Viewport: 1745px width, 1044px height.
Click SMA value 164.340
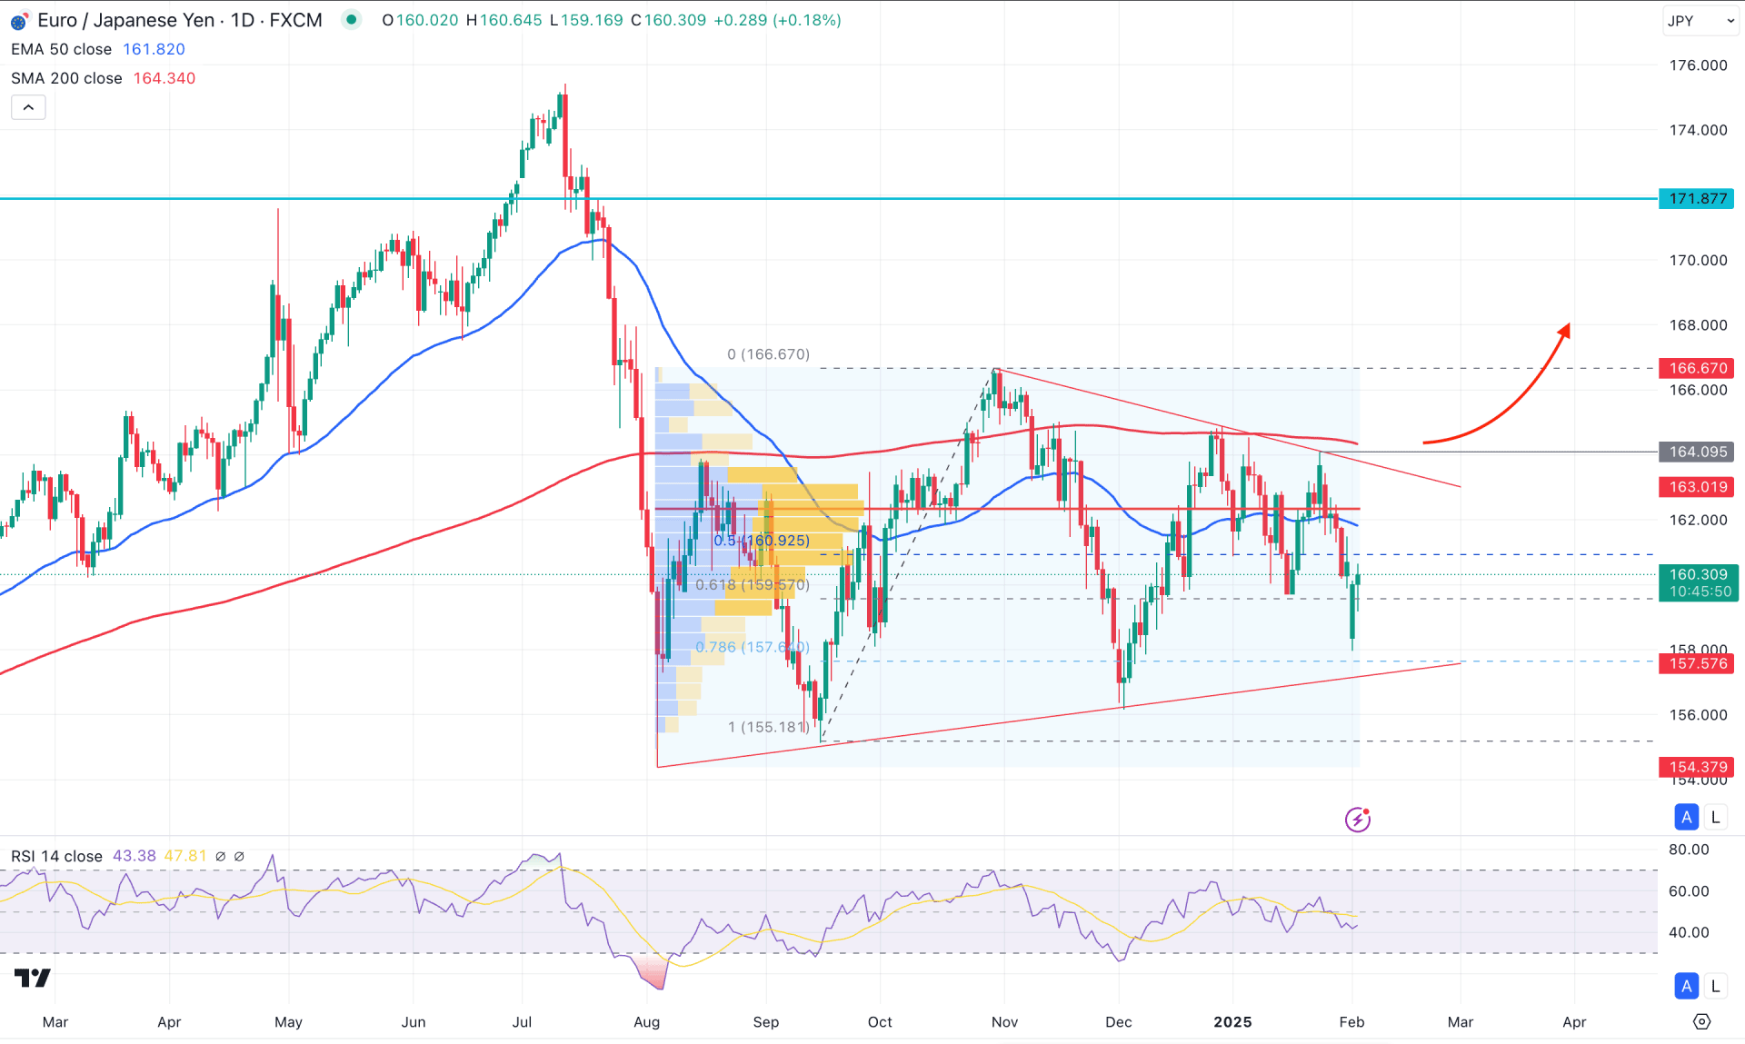pos(165,78)
